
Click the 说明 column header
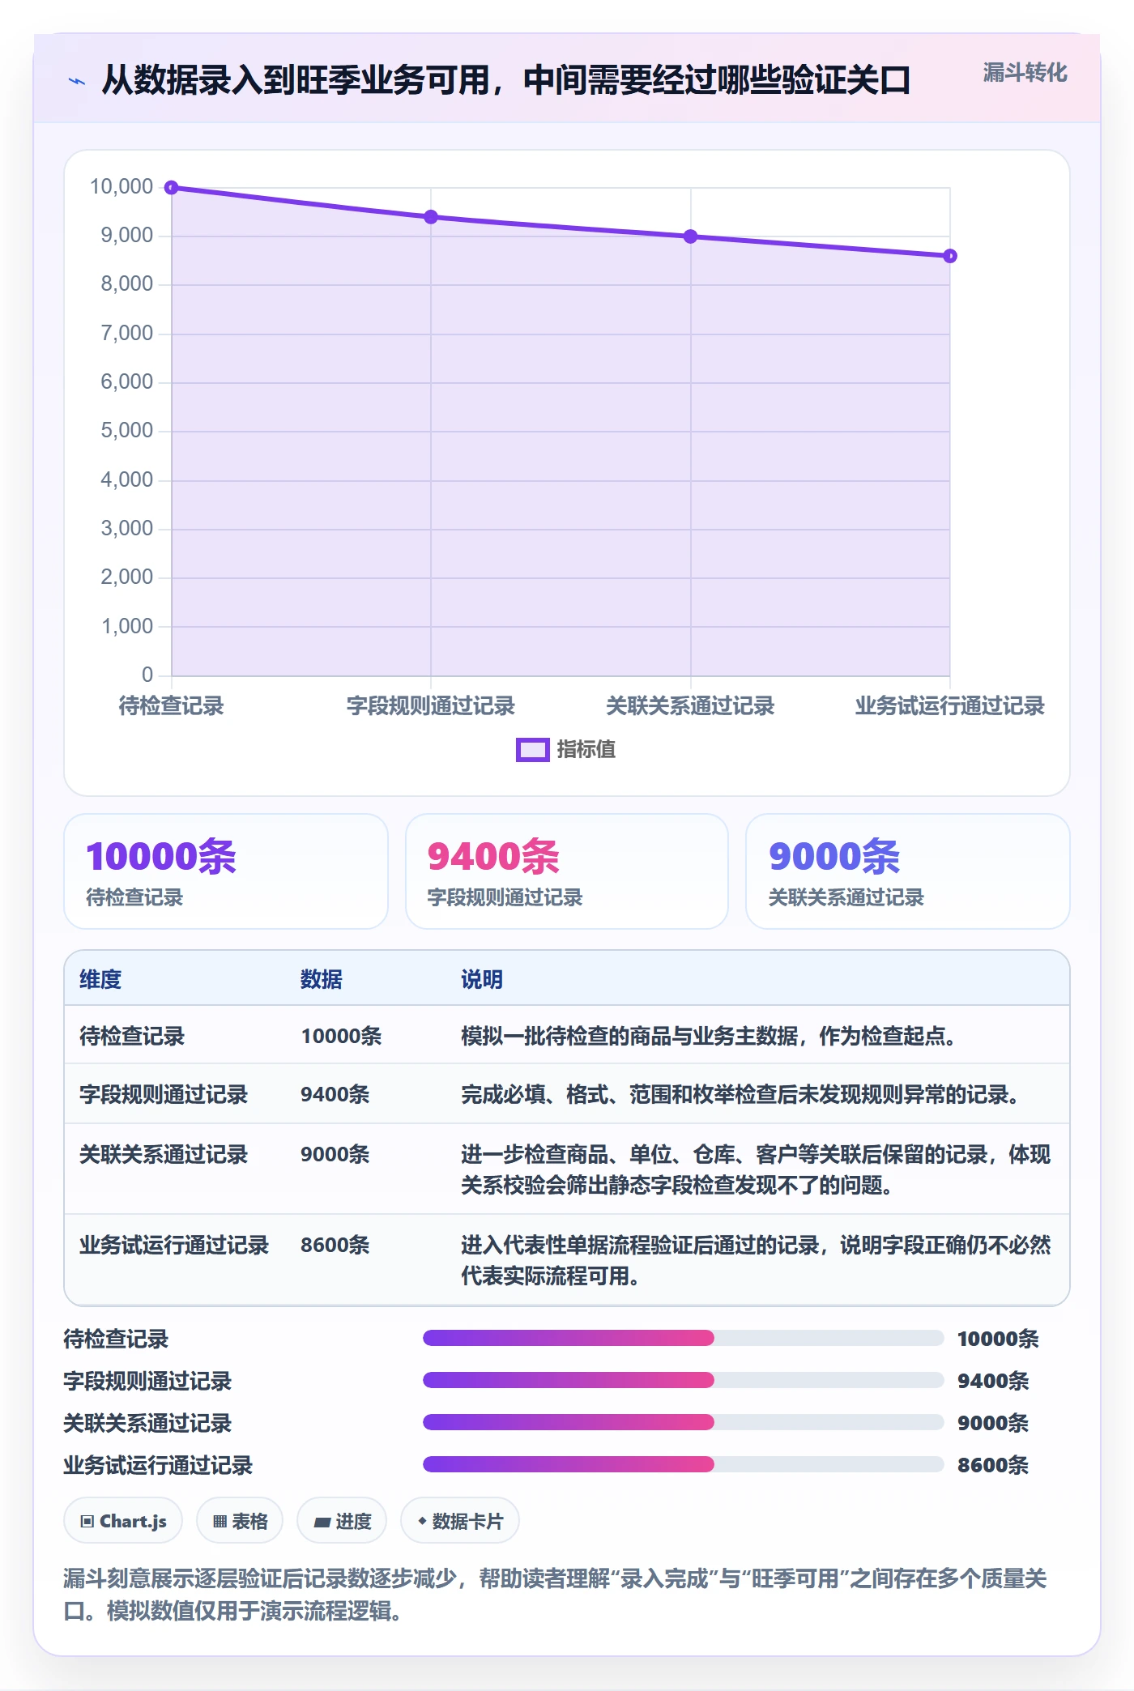(x=482, y=979)
